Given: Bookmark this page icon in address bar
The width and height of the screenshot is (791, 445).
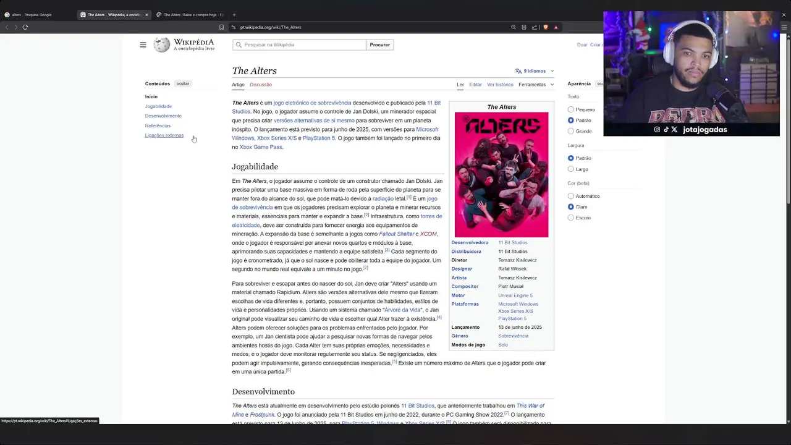Looking at the screenshot, I should (221, 27).
